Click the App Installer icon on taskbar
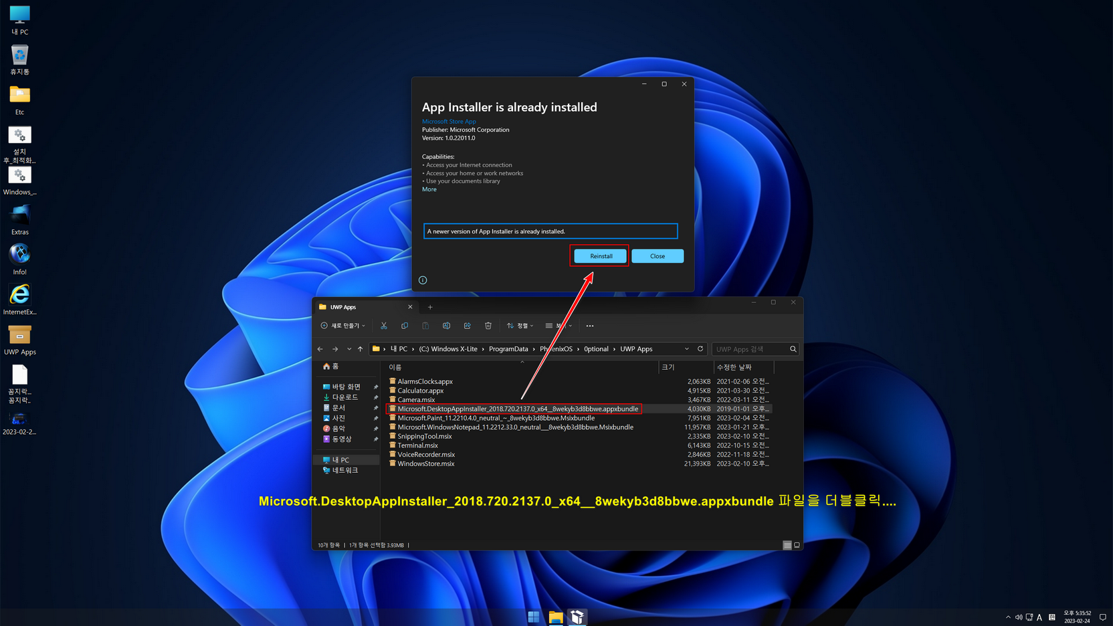 (x=577, y=617)
